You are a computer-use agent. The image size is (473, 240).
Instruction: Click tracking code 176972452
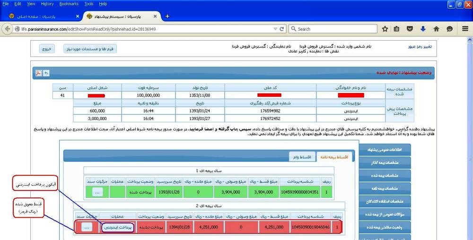(270, 118)
